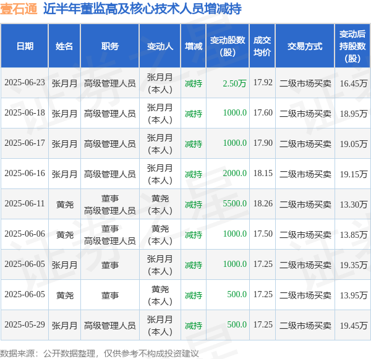Image resolution: width=371 pixels, height=359 pixels.
Task: Click average price 17.50
Action: tap(263, 234)
